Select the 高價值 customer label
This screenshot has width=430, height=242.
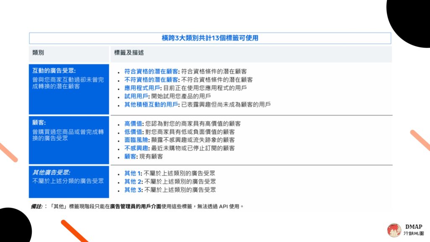coord(133,124)
